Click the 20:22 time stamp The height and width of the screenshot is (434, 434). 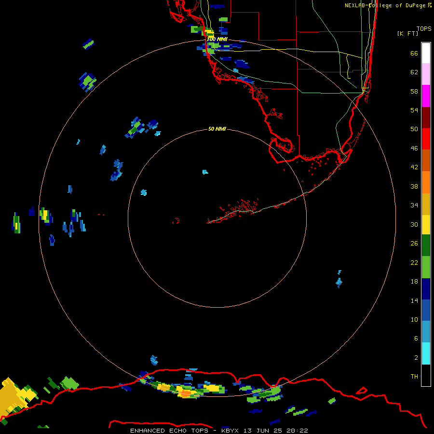[297, 431]
